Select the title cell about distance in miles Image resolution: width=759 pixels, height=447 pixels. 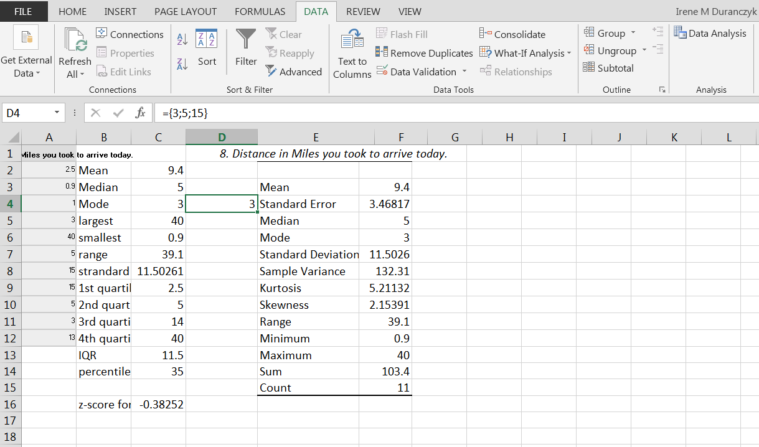(x=334, y=153)
